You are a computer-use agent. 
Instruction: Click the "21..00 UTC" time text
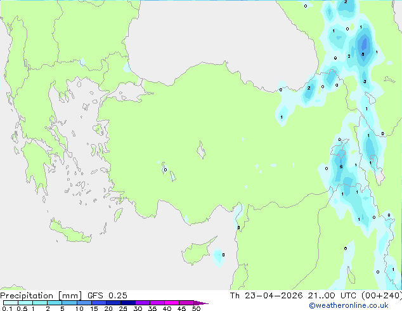332,296
